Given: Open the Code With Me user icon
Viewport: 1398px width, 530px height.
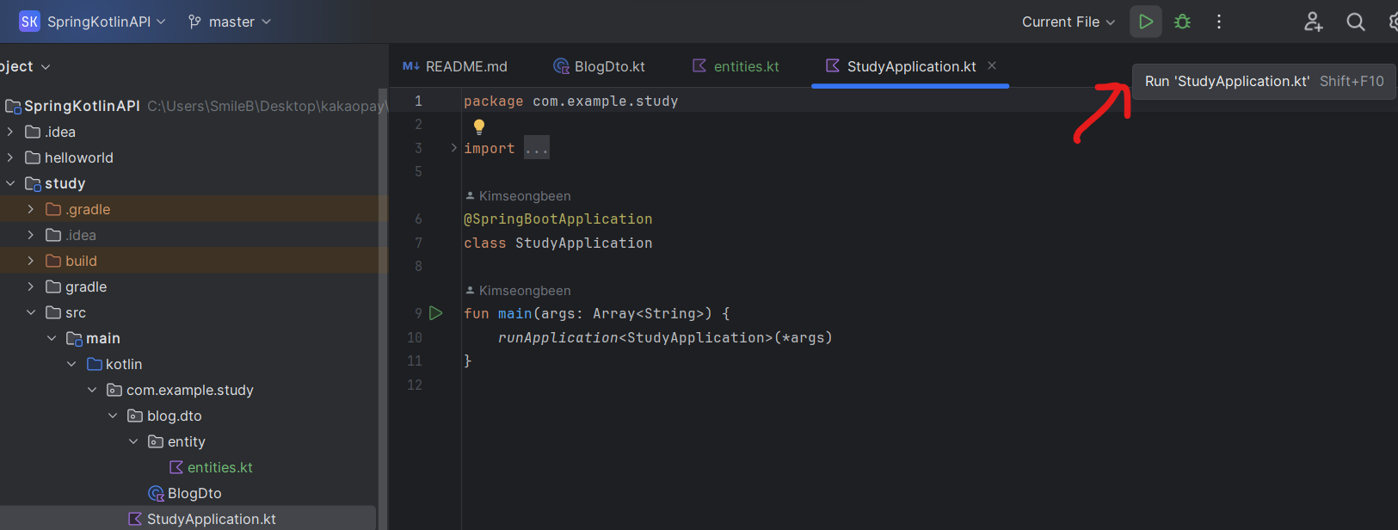Looking at the screenshot, I should [x=1313, y=22].
